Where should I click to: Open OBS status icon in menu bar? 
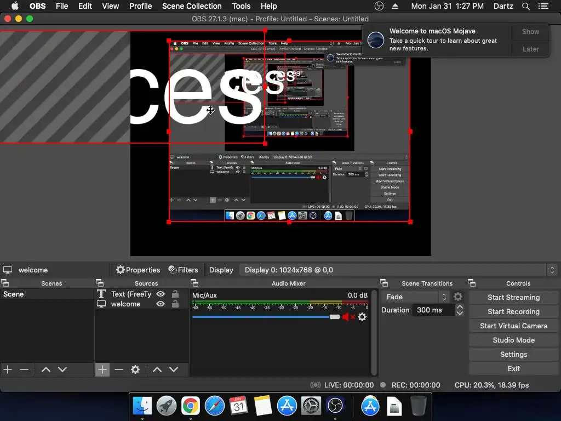tap(379, 6)
